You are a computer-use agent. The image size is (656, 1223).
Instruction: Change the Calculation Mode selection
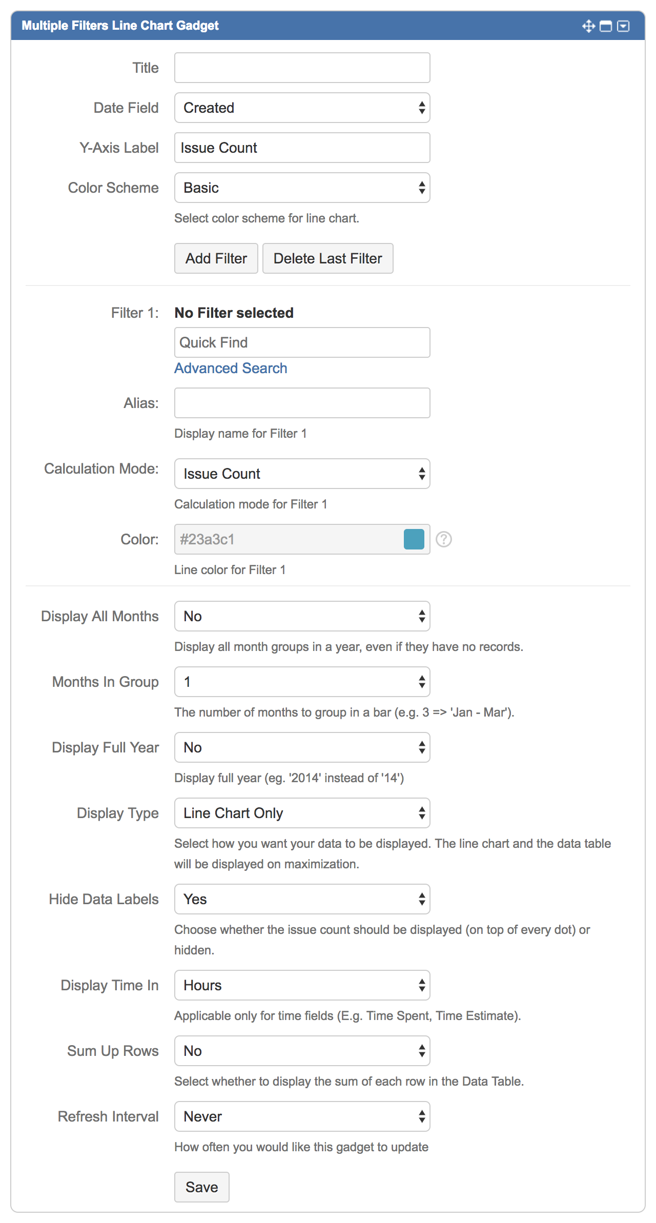(301, 474)
